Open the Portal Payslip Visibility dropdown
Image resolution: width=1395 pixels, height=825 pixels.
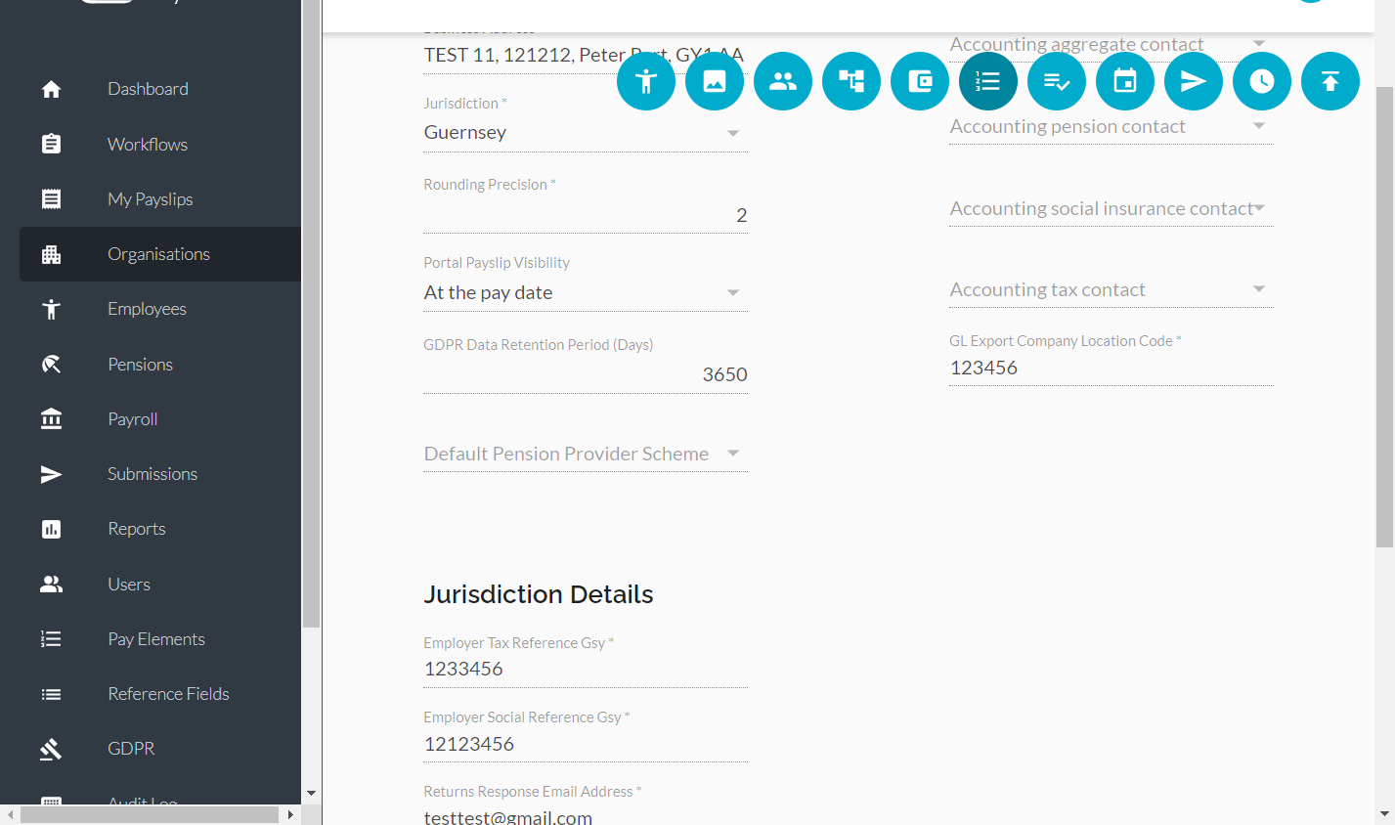point(586,292)
